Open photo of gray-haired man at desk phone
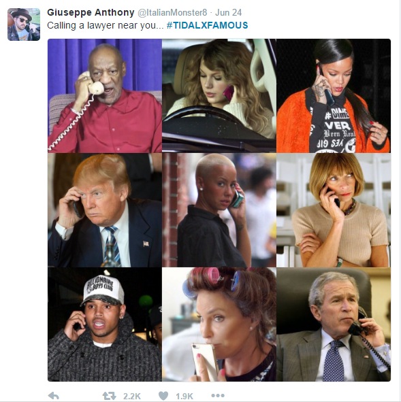This screenshot has height=402, width=401. tap(334, 324)
